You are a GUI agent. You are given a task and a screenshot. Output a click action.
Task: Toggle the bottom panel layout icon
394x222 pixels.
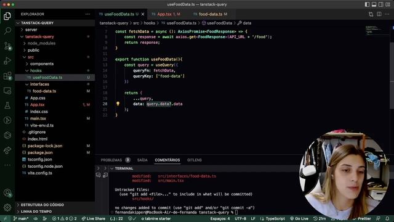[374, 4]
